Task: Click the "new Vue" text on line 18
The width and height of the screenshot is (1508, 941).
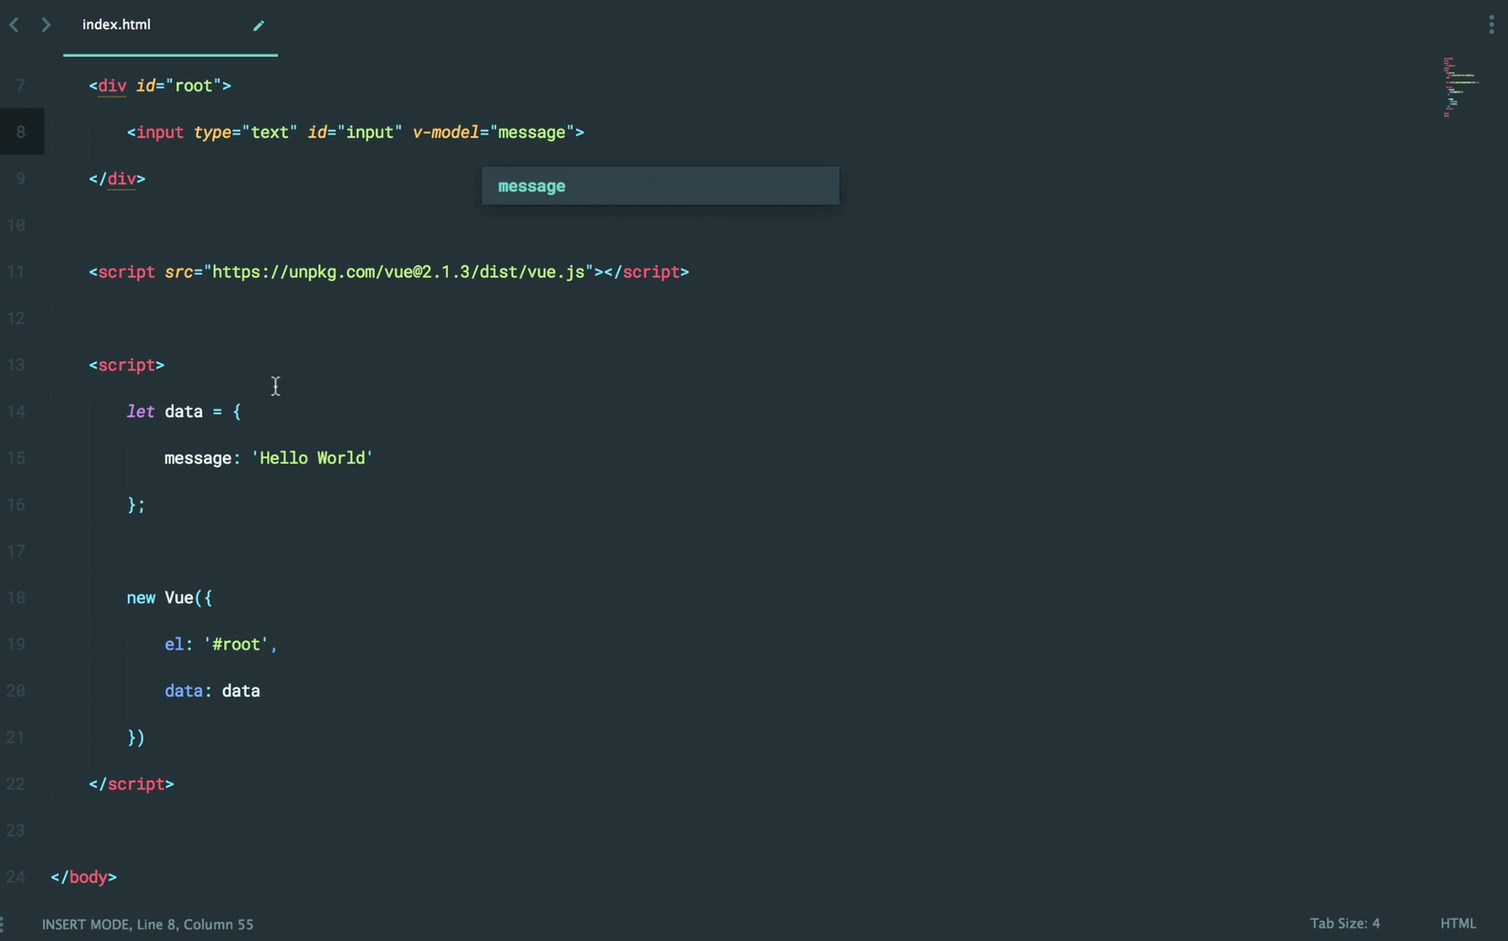Action: (x=161, y=598)
